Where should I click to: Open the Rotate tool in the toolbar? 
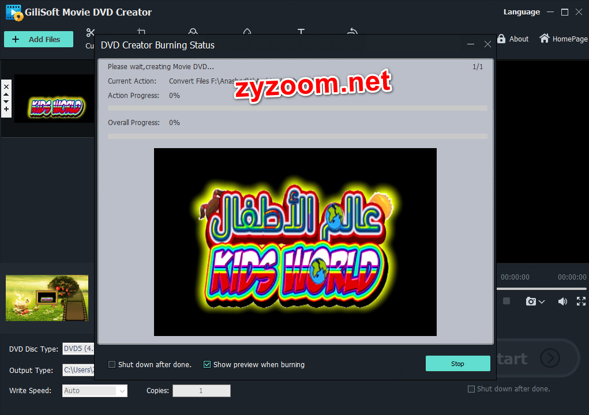(x=352, y=31)
